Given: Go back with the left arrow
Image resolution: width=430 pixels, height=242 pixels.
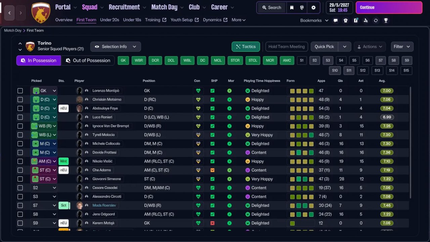Looking at the screenshot, I should tap(9, 13).
